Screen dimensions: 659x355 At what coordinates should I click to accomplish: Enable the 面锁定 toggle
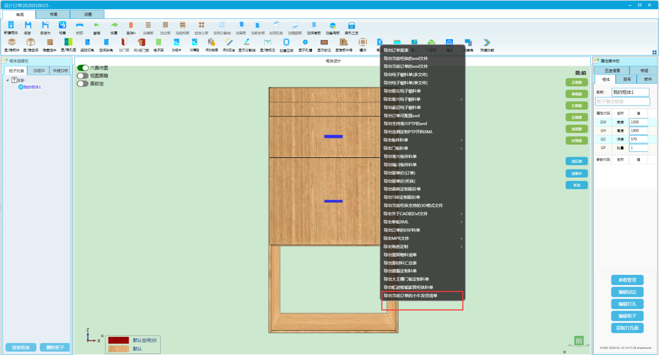point(83,84)
